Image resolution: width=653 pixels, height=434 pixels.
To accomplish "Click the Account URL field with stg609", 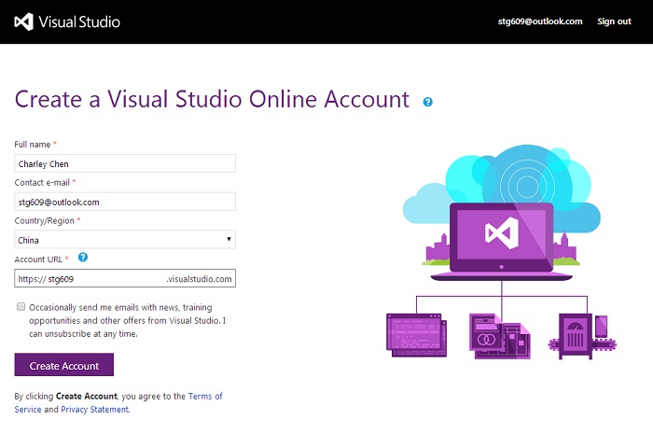I will [x=125, y=278].
